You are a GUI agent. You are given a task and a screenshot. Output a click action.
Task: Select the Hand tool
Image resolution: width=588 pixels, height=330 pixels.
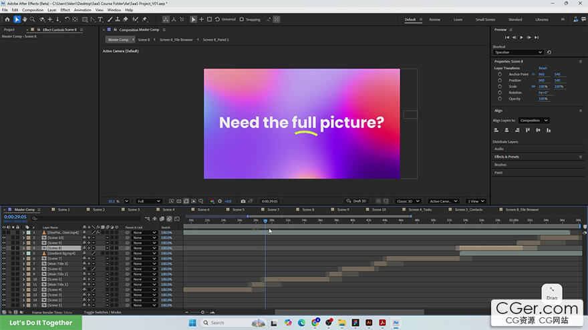(25, 19)
